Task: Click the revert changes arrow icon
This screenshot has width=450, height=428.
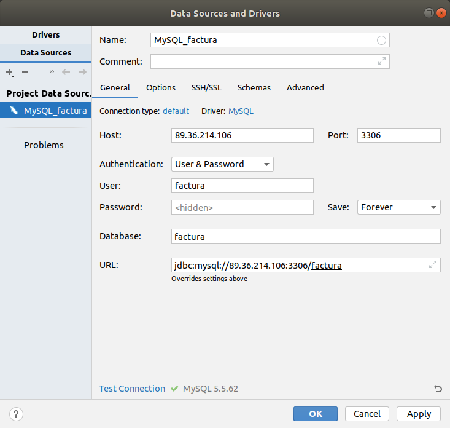Action: click(438, 389)
